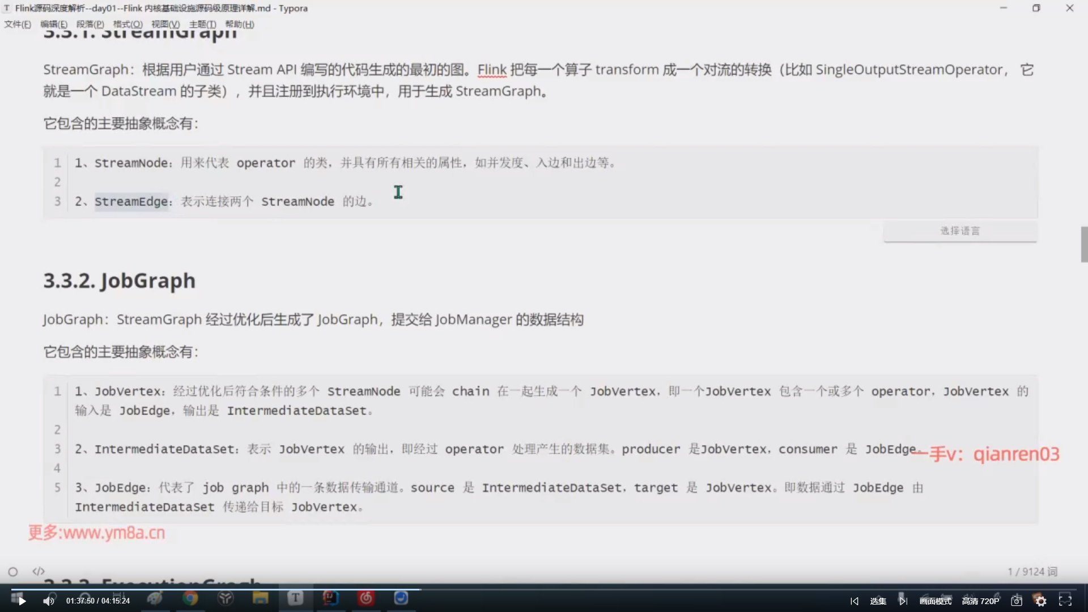Toggle the sidebar circle icon

[x=13, y=572]
